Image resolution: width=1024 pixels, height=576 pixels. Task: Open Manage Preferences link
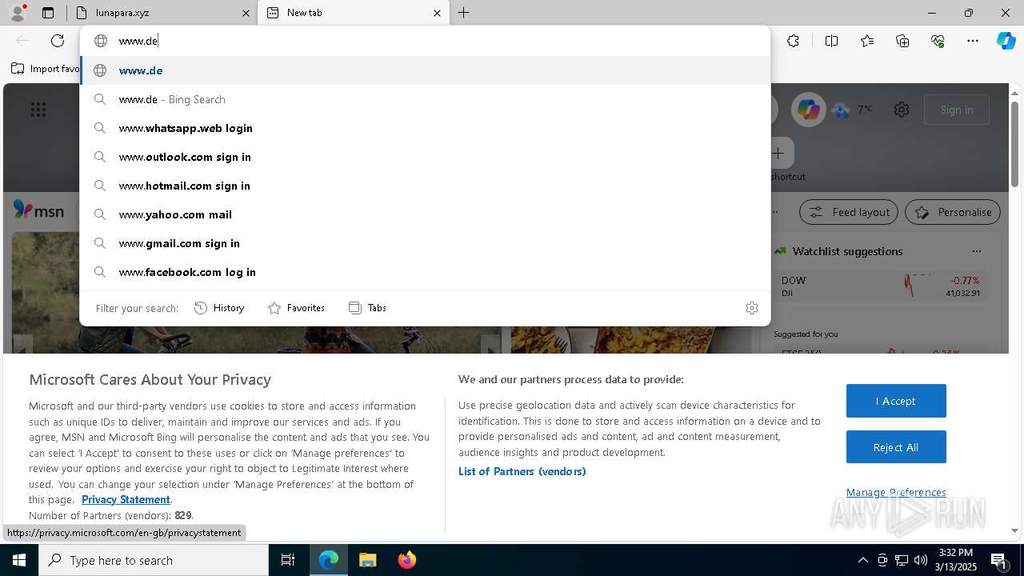896,492
